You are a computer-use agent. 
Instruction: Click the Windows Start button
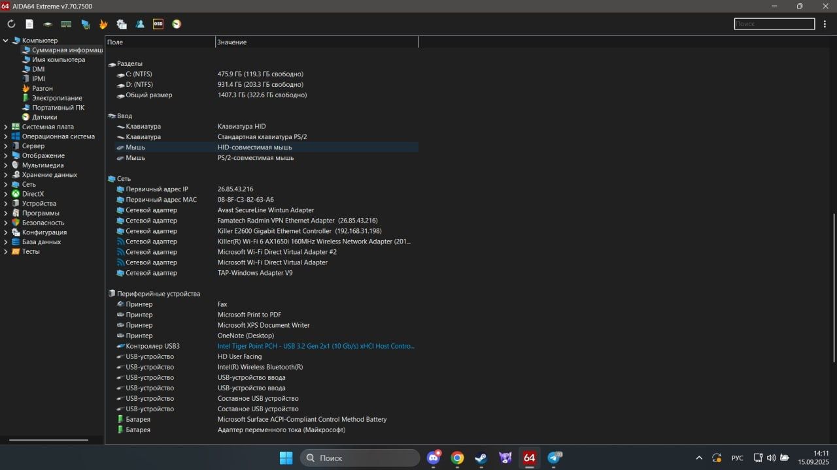(x=286, y=458)
